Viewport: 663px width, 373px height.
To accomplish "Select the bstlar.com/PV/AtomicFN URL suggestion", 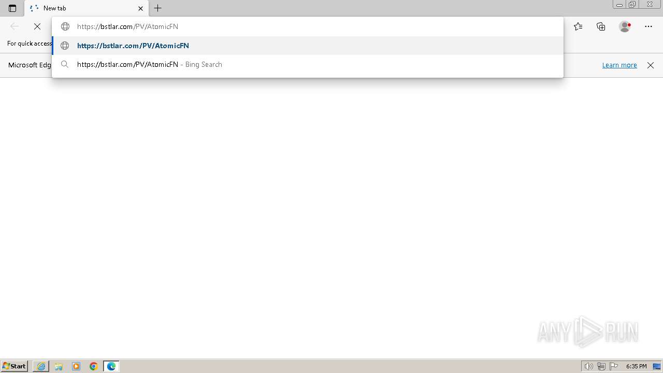I will tap(308, 46).
